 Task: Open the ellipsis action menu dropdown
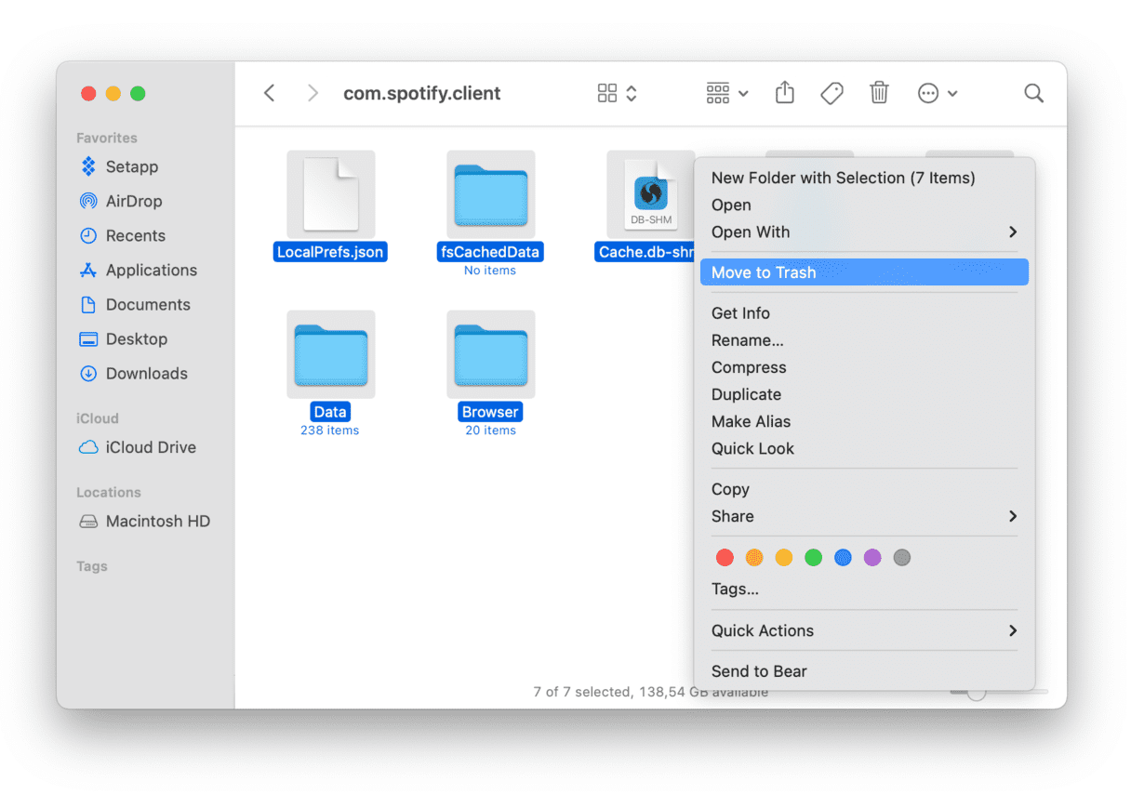point(937,93)
